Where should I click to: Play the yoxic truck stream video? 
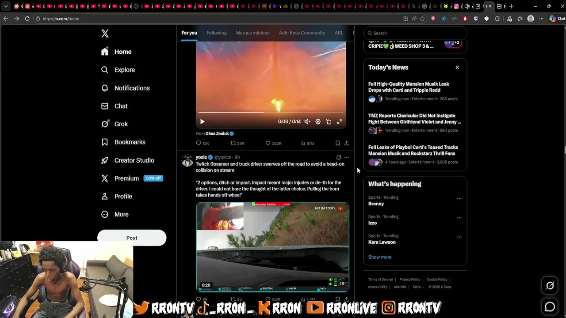tap(272, 247)
